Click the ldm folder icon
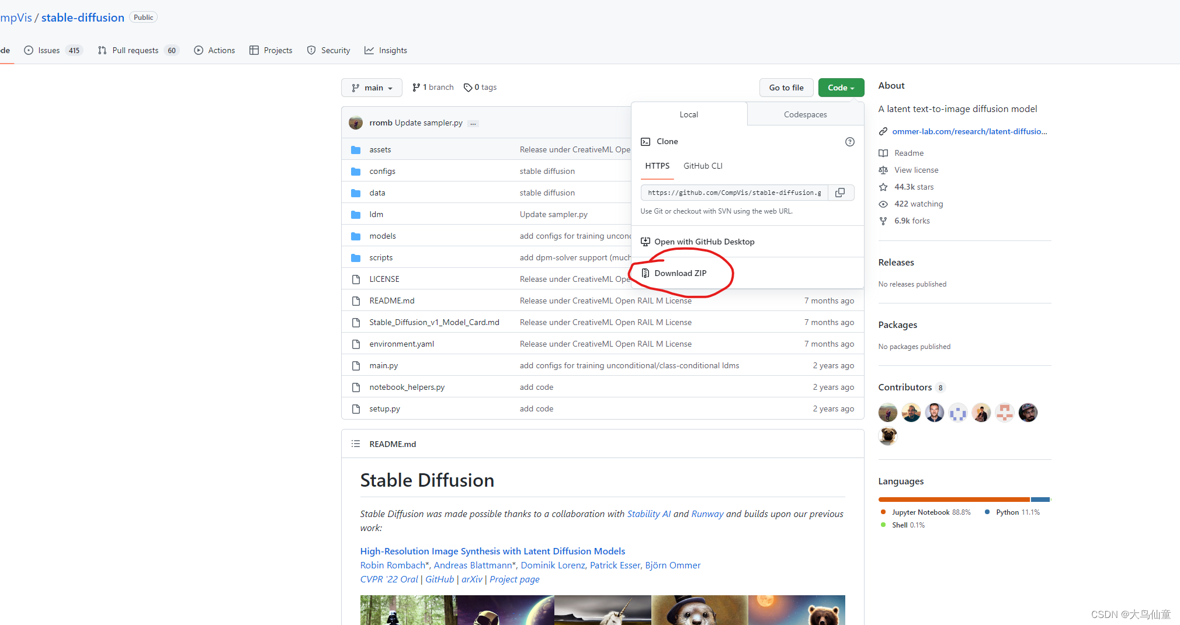This screenshot has height=625, width=1180. click(356, 215)
